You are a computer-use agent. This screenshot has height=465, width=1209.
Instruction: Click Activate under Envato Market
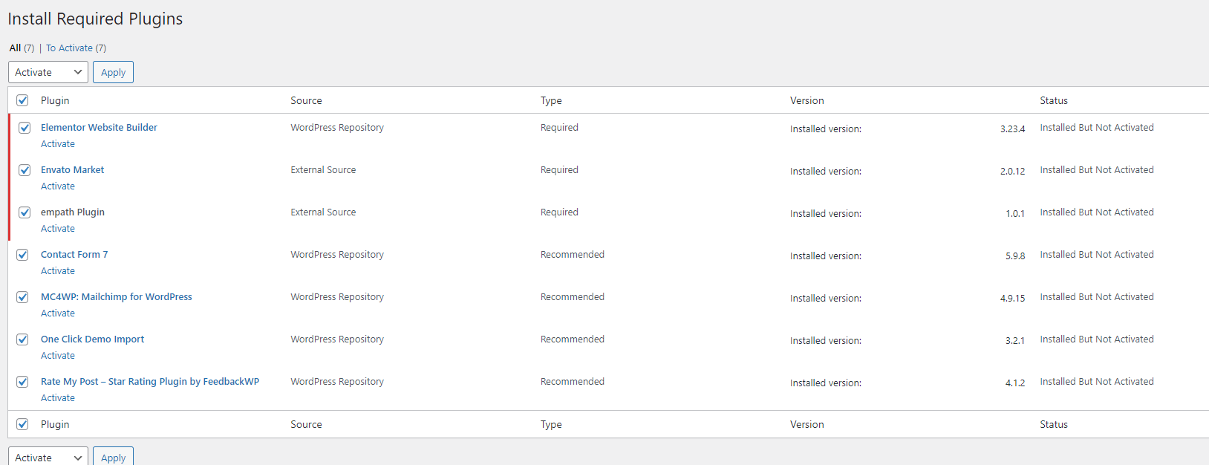[x=58, y=186]
